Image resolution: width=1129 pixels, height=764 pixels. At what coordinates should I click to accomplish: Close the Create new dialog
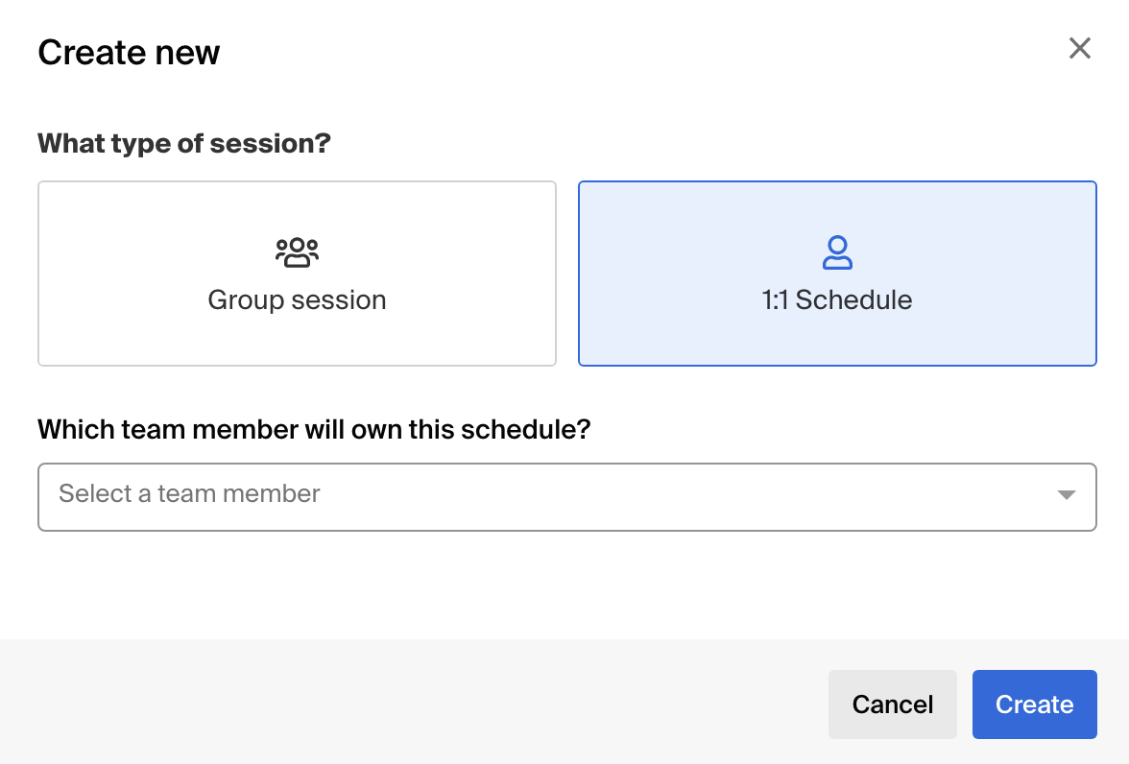pos(1080,49)
